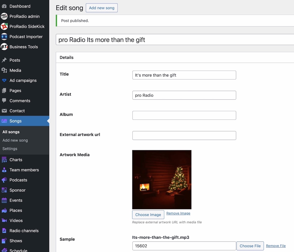The image size is (294, 252).
Task: Open the Media menu item
Action: [15, 70]
